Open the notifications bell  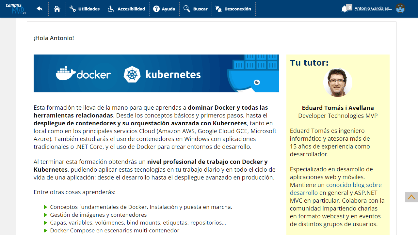tap(344, 9)
